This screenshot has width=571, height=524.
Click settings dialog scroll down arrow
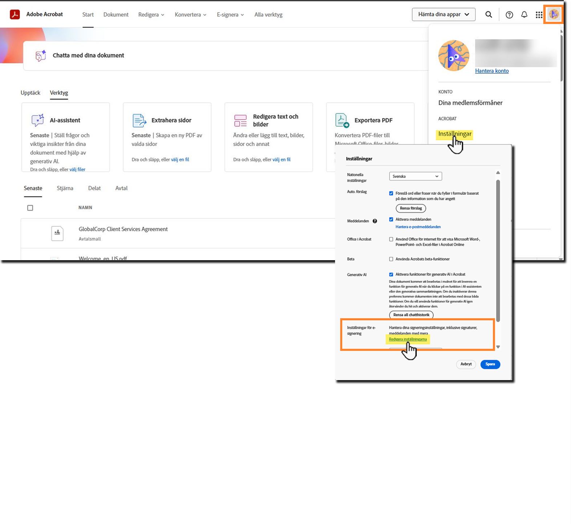[498, 347]
